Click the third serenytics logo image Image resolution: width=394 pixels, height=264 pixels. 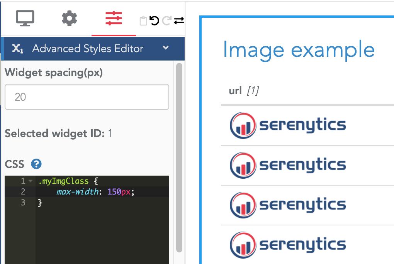click(288, 205)
